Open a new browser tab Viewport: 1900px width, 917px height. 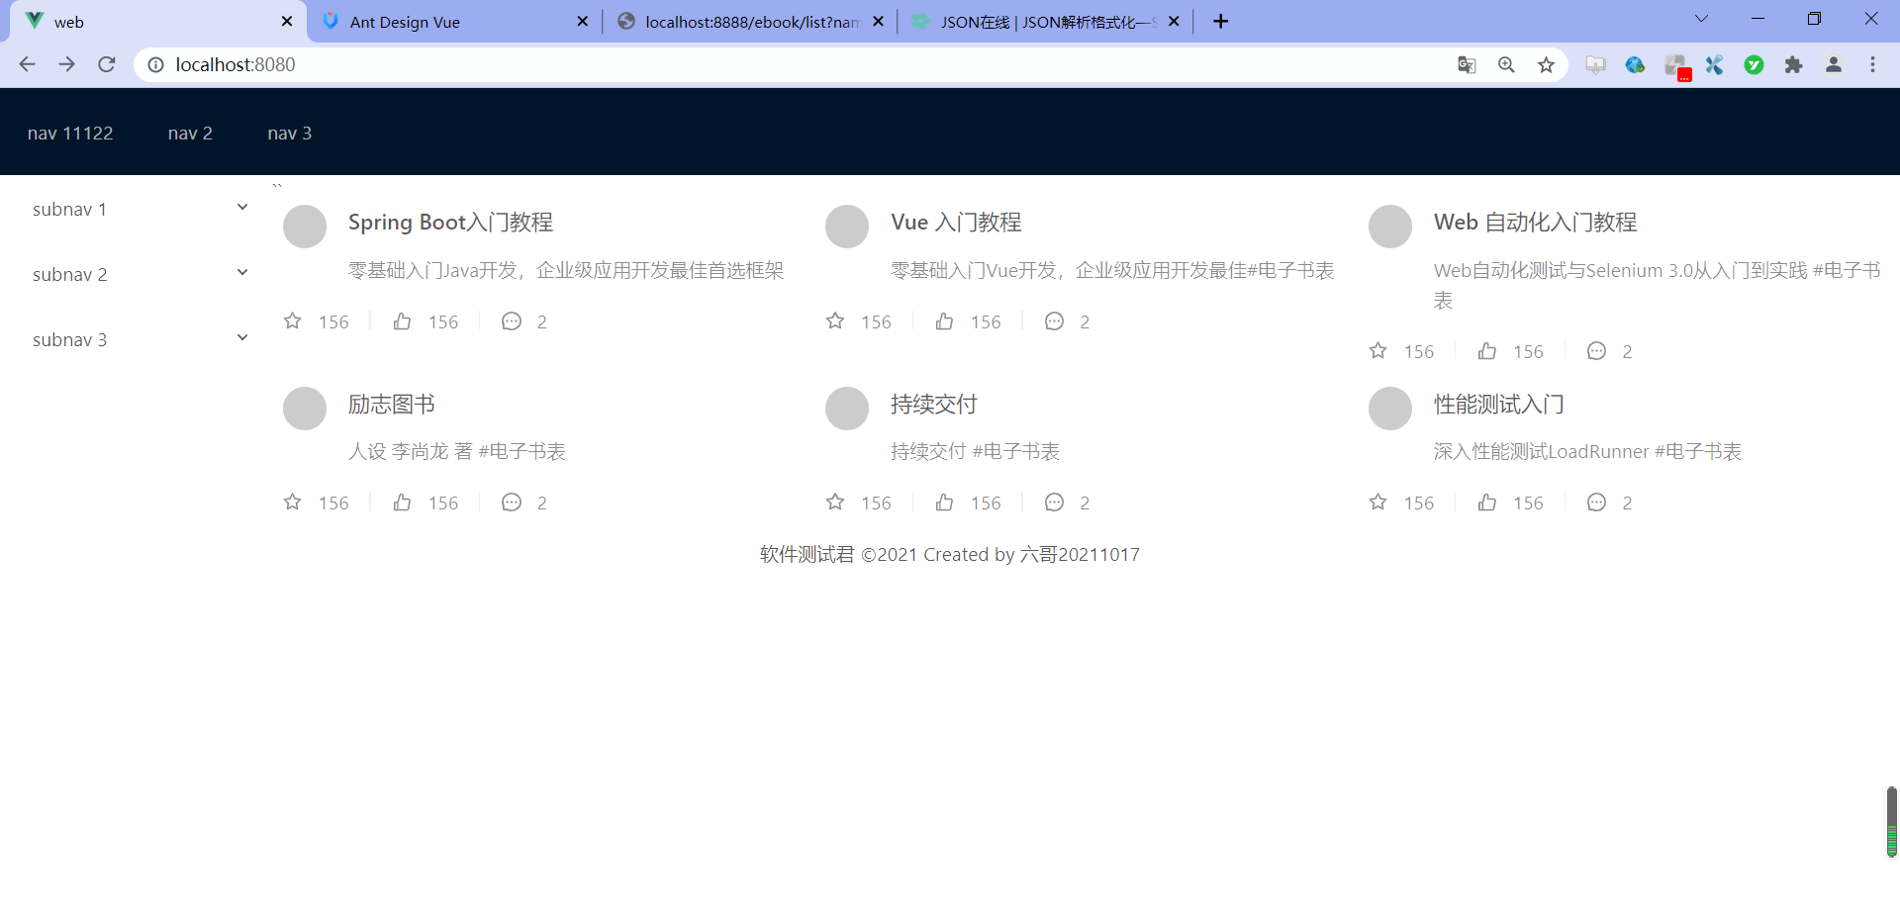[1220, 22]
